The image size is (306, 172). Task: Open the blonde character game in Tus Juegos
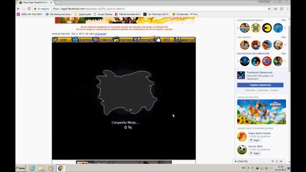278,45
